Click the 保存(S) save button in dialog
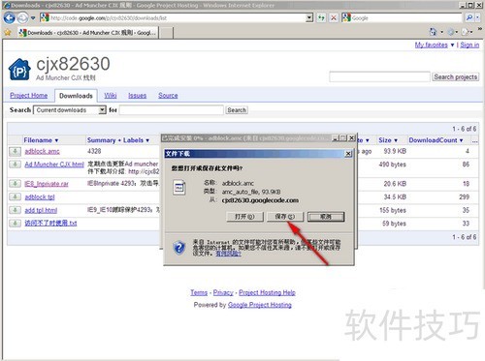 (x=285, y=217)
